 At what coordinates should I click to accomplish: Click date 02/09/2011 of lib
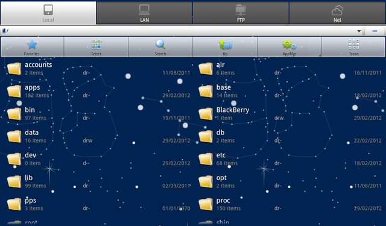pyautogui.click(x=176, y=186)
